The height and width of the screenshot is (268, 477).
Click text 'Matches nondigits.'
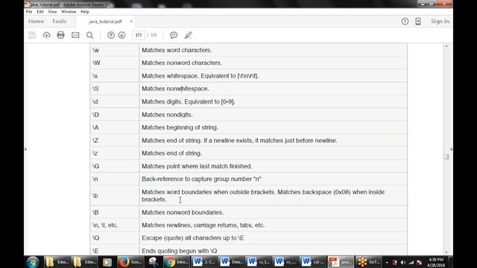pyautogui.click(x=167, y=115)
